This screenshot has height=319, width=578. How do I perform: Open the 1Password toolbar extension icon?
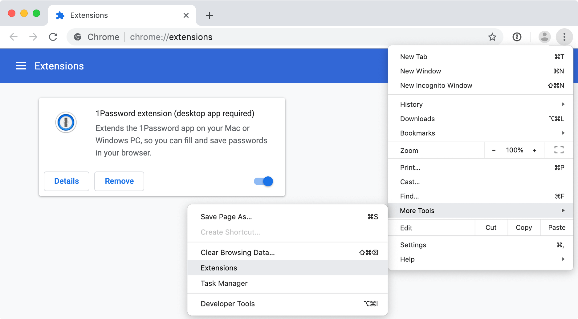517,37
